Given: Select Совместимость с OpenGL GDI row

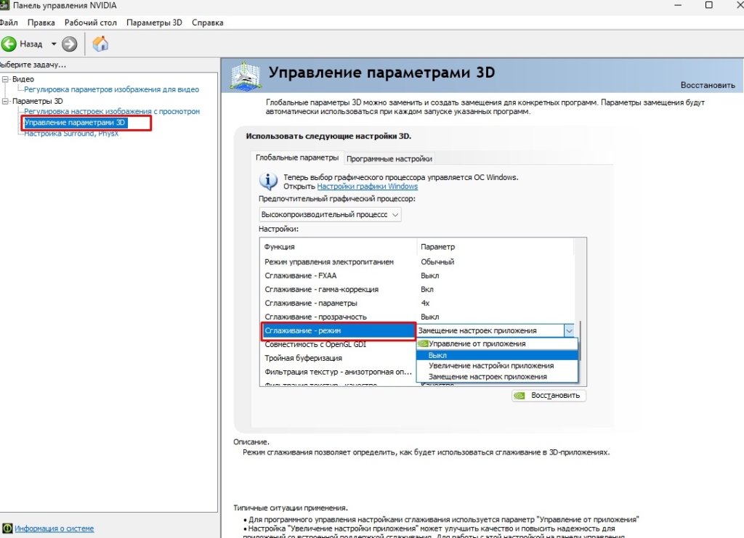Looking at the screenshot, I should [x=339, y=344].
